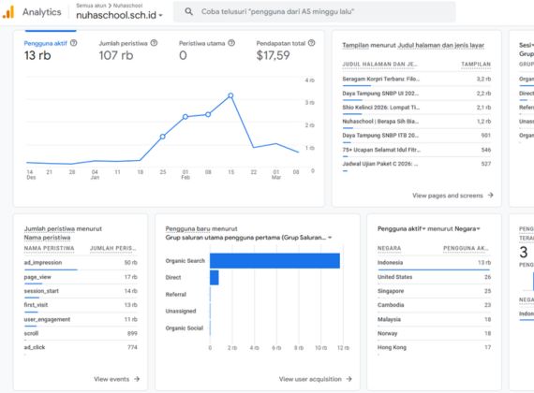Open help icon beside Jumlah peristiwa
The height and width of the screenshot is (393, 534).
point(154,43)
